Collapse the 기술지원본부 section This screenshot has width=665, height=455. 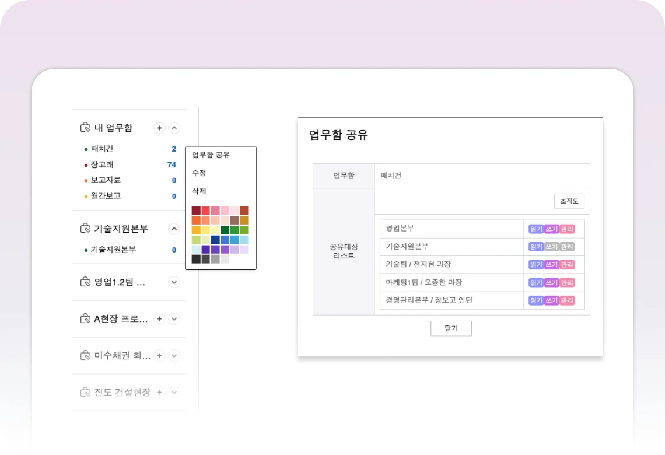pos(174,229)
